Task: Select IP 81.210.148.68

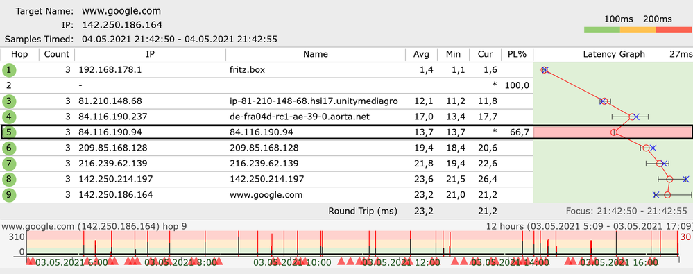Action: 110,101
